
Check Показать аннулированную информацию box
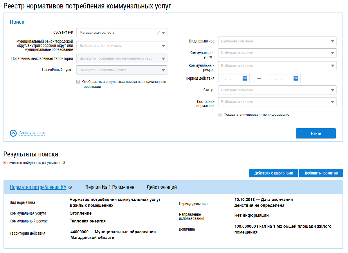pos(220,115)
